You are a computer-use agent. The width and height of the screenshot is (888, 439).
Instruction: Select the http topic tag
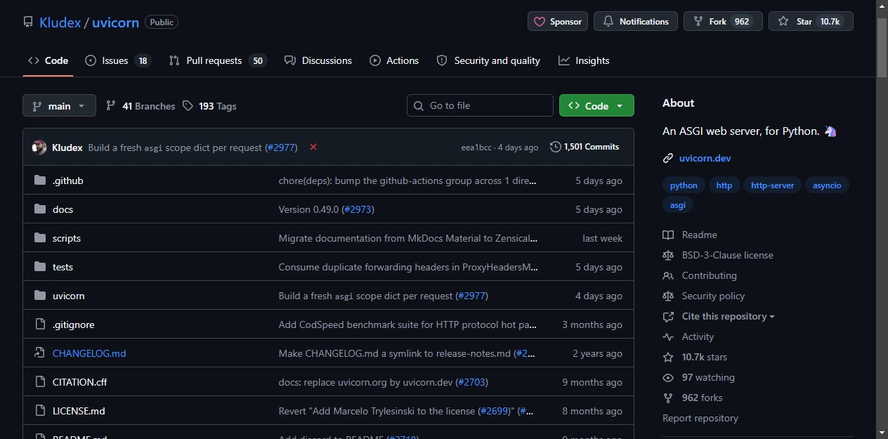point(724,185)
